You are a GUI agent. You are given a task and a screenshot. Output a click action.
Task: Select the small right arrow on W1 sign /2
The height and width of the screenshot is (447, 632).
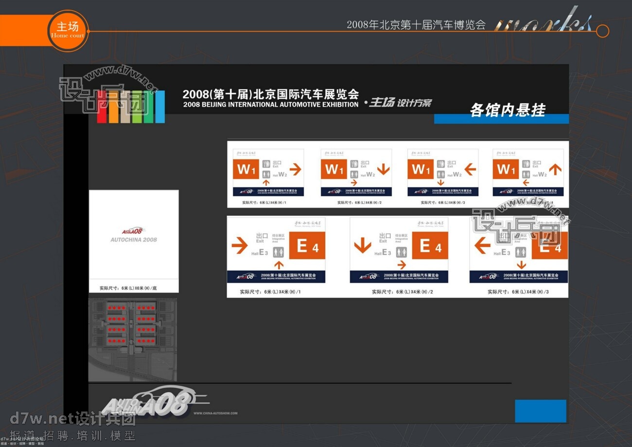(x=354, y=182)
